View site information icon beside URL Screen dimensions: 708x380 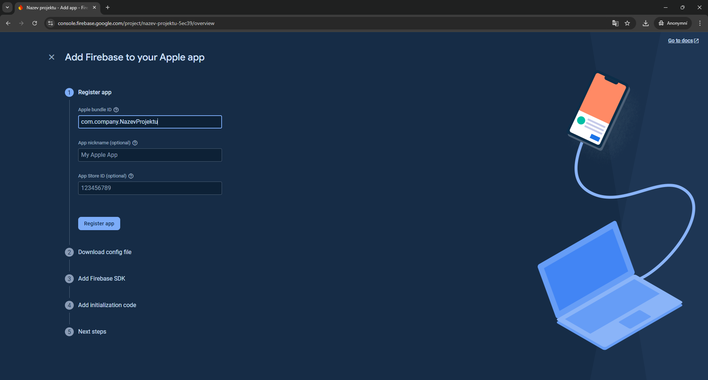[x=51, y=23]
